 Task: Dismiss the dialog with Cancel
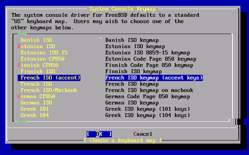click(x=143, y=134)
